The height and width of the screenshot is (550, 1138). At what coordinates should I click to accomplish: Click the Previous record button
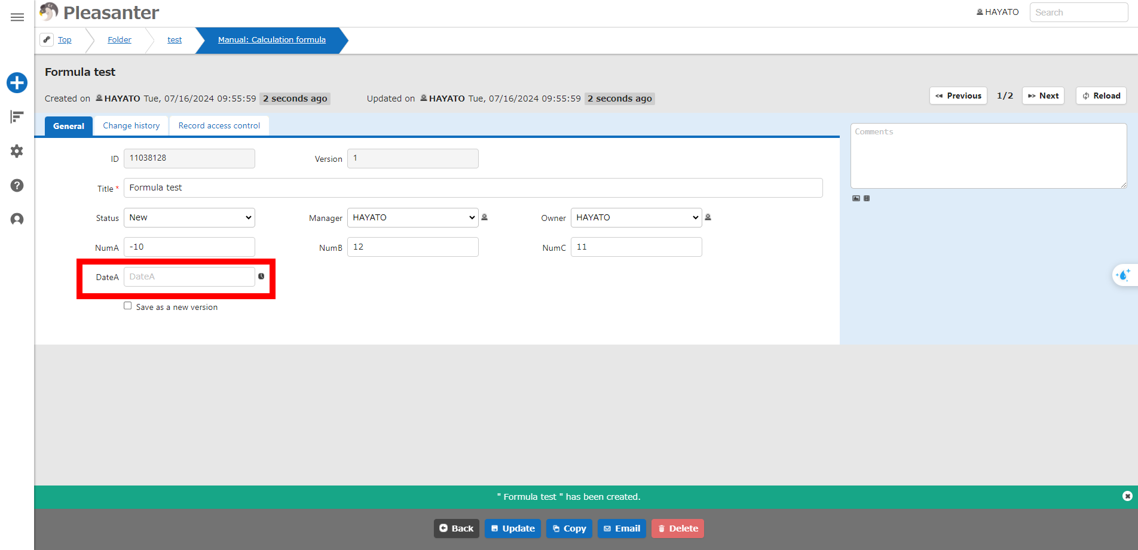click(958, 96)
